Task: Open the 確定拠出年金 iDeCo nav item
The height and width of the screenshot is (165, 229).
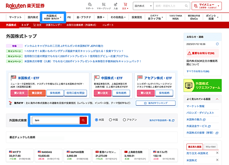Action: 194,17
